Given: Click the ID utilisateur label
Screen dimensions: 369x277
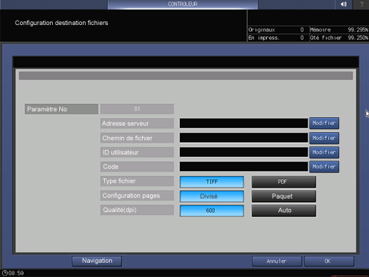Looking at the screenshot, I should point(137,152).
